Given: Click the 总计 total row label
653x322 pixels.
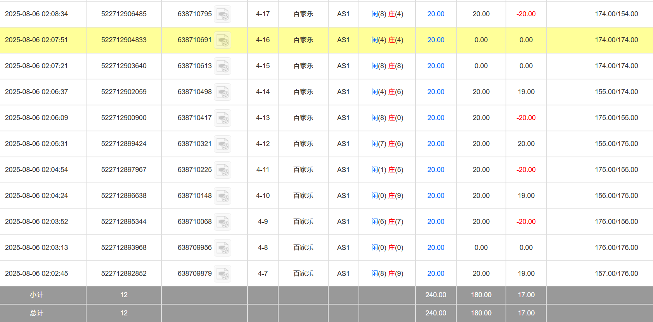Looking at the screenshot, I should click(x=36, y=313).
